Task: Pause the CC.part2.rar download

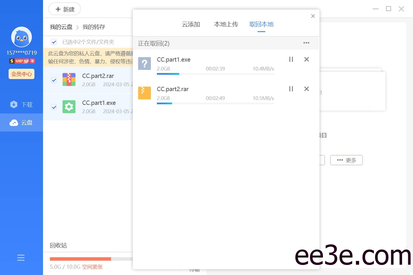Action: click(291, 89)
